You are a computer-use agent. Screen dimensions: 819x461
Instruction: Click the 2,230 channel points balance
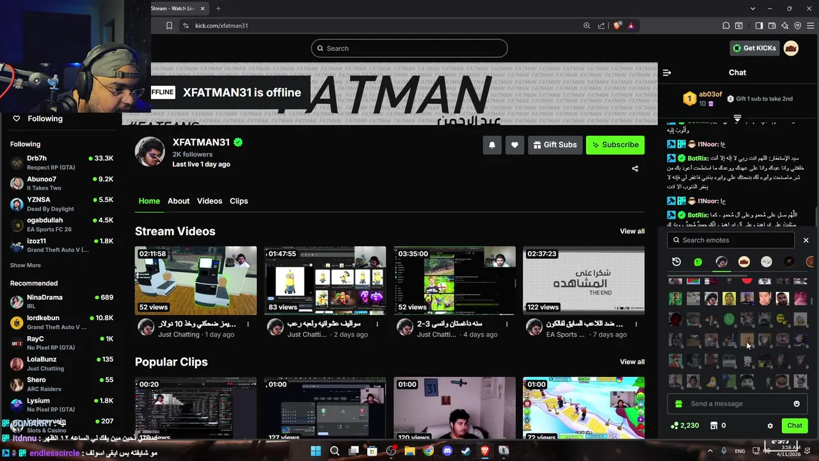[685, 425]
